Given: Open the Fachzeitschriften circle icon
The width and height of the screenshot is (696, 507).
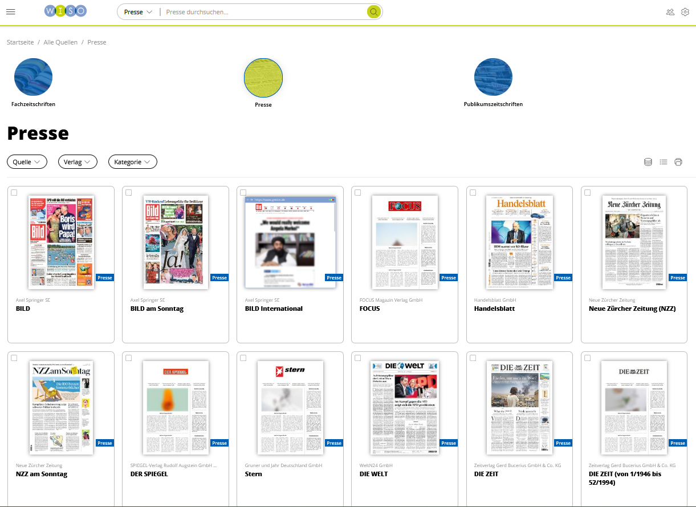Looking at the screenshot, I should (33, 77).
